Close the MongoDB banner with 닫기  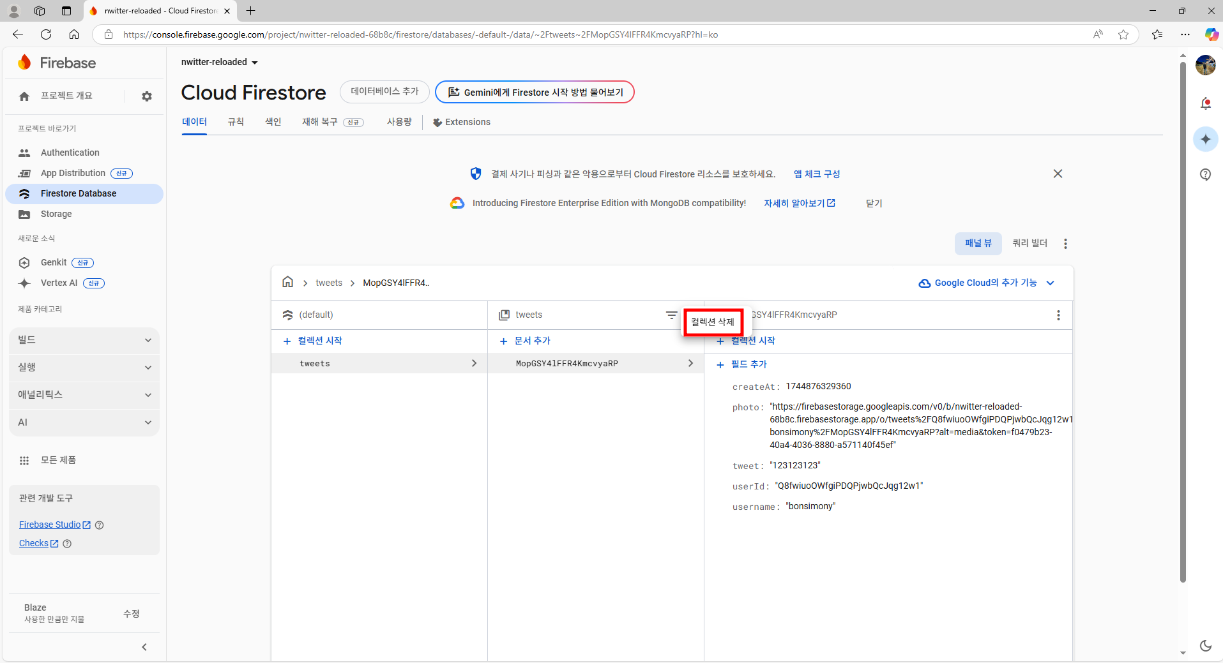pos(874,203)
